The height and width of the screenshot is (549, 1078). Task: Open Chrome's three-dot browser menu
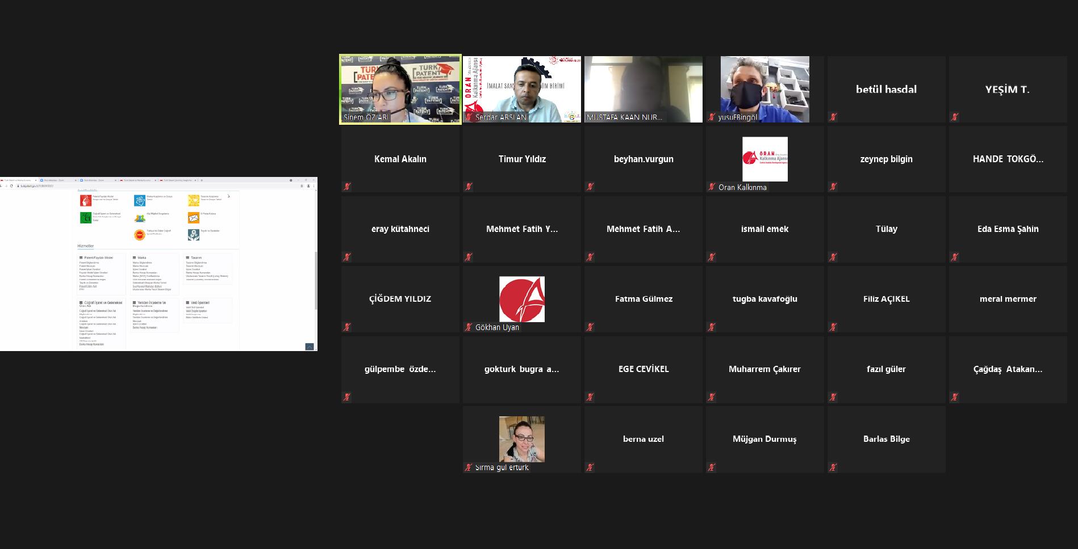(314, 186)
